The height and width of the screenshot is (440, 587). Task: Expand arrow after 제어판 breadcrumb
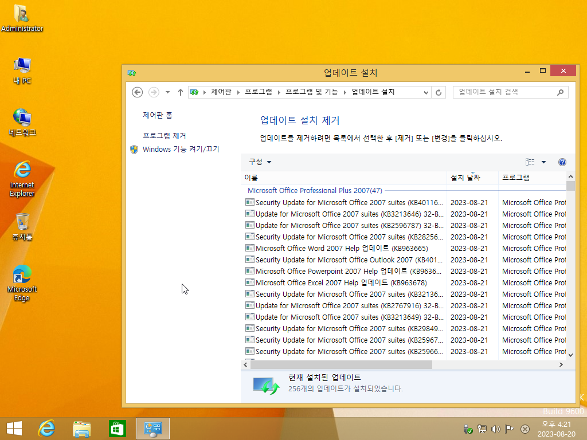pos(238,92)
